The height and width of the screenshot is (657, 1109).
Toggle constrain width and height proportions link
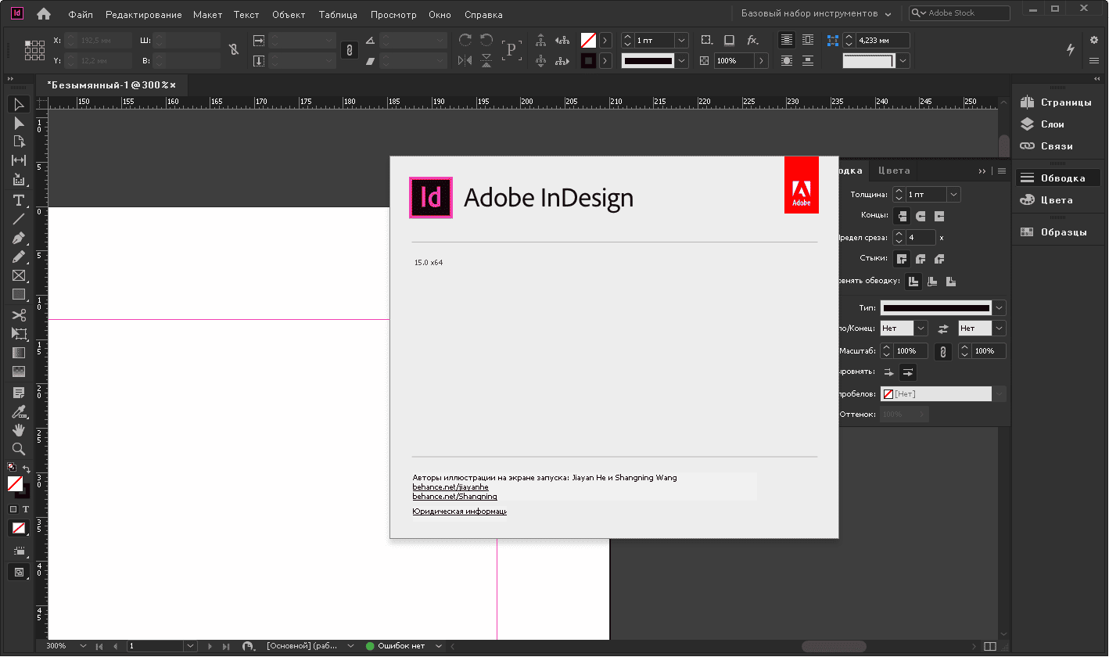pos(234,49)
